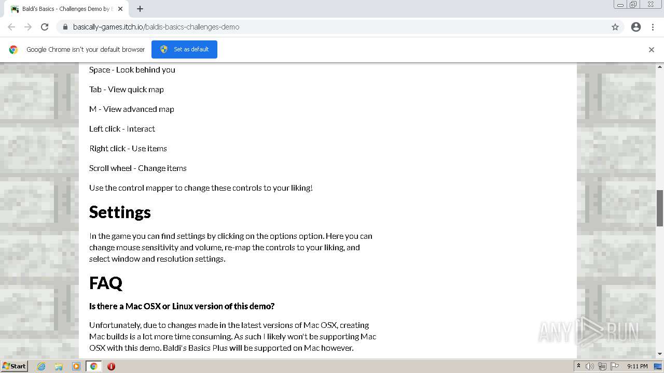Click the address bar URL
Screen dimensions: 664x373
click(x=156, y=27)
